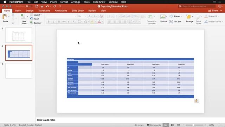
Task: Click the Paste clipboard icon
Action: point(5,17)
